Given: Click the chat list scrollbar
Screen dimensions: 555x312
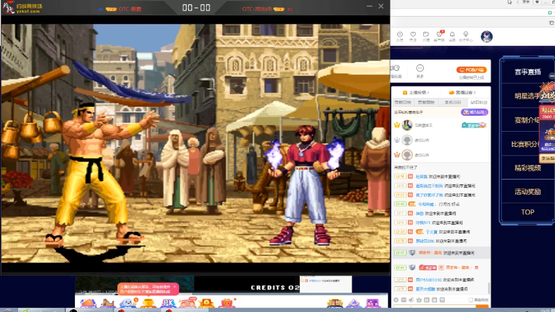Looking at the screenshot, I should click(489, 288).
